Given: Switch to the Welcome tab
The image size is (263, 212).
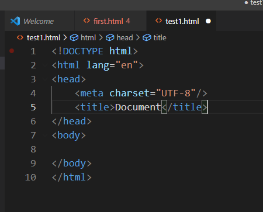Looking at the screenshot, I should [x=40, y=21].
